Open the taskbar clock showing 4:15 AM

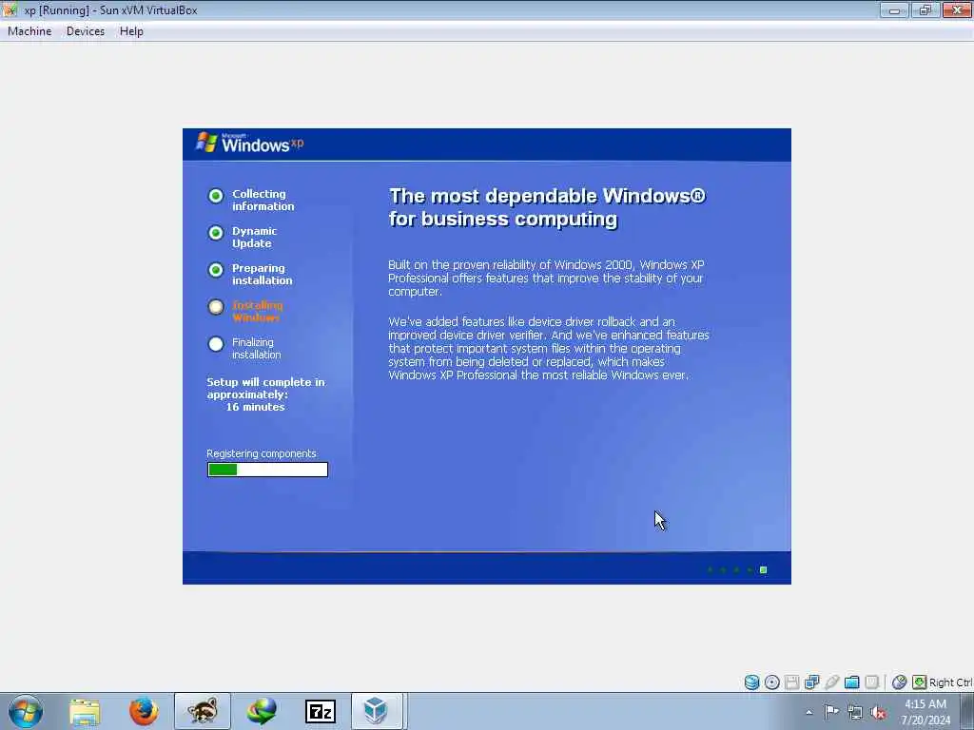pyautogui.click(x=925, y=712)
